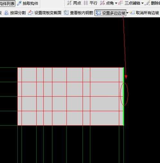Image resolution: width=160 pixels, height=163 pixels.
Task: Click the 删除 auxiliary axis eraser icon
Action: [147, 3]
